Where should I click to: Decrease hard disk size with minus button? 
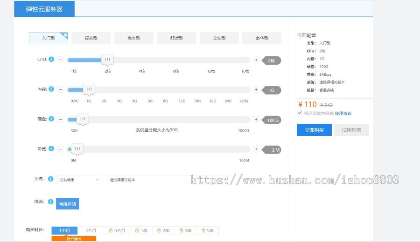(61, 120)
